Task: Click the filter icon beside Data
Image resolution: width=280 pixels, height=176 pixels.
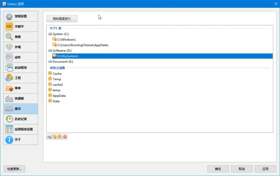Action: (x=50, y=101)
